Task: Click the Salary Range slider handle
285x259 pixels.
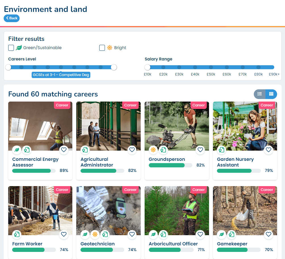Action: (147, 67)
